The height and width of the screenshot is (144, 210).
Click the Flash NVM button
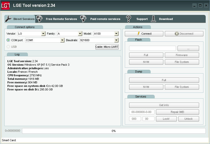click(x=146, y=62)
